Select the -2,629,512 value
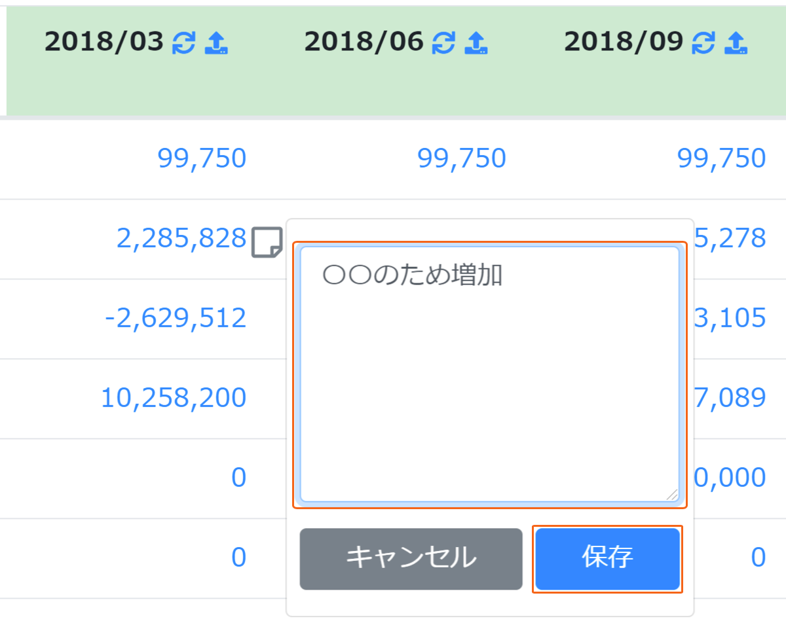 tap(176, 319)
